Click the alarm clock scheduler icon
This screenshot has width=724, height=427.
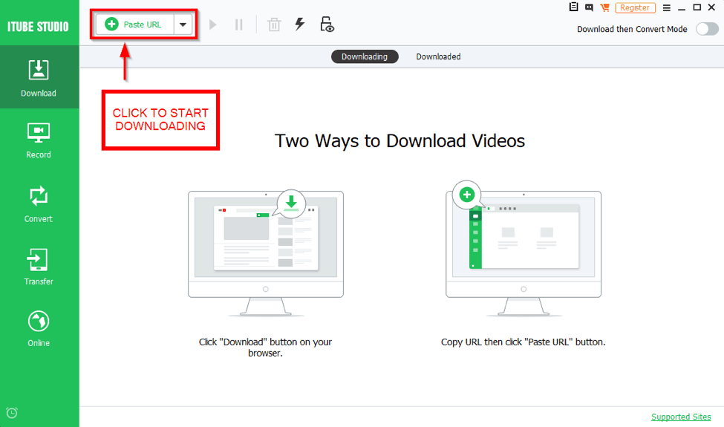pos(12,413)
